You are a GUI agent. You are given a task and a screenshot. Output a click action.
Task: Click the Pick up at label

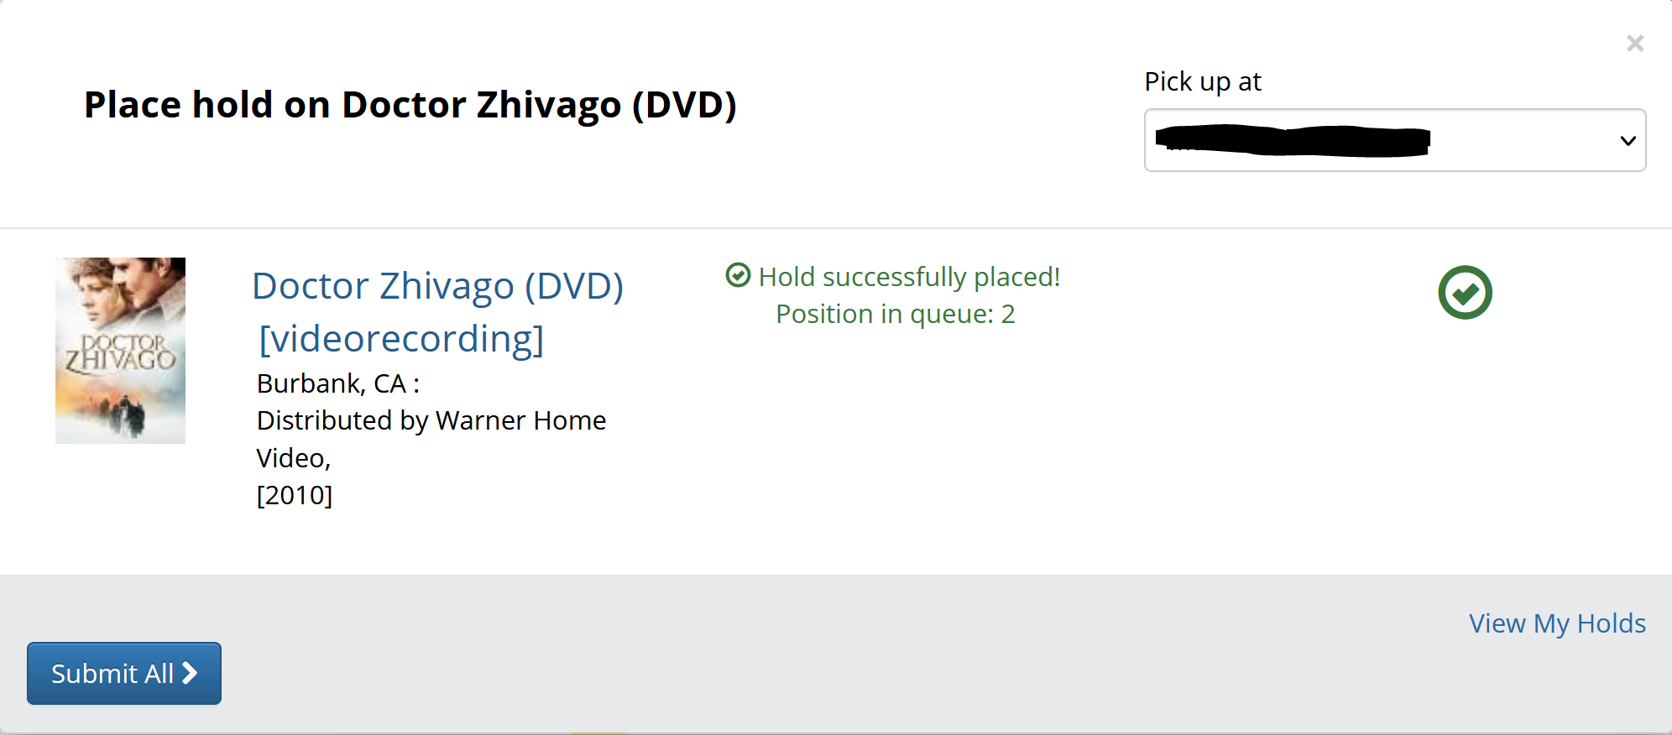1203,81
